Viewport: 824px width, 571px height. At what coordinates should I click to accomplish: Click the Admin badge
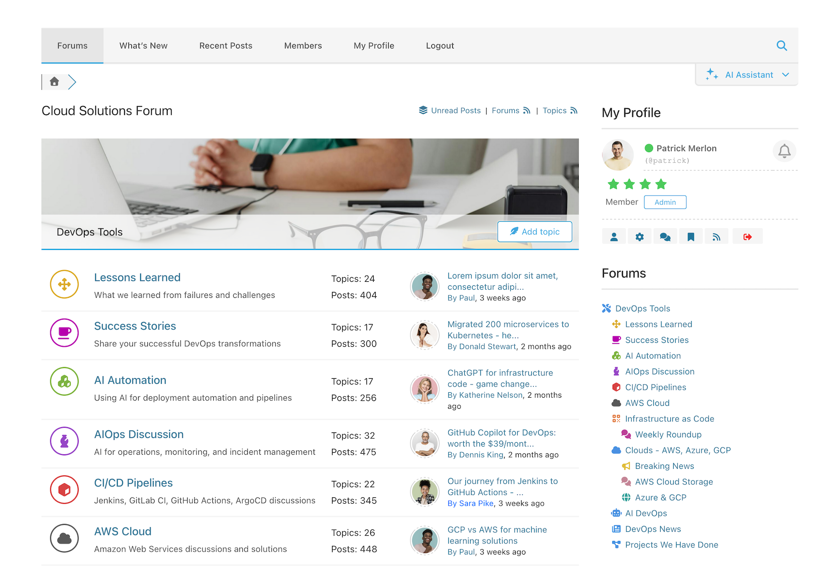point(665,202)
